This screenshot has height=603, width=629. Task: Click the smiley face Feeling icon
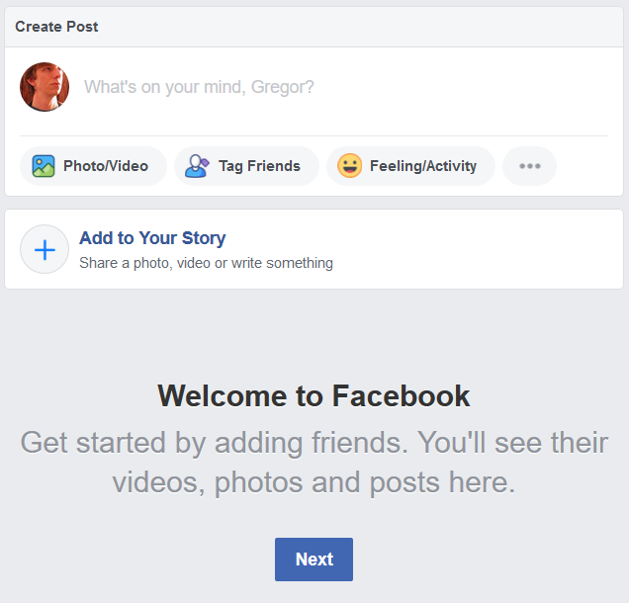349,166
